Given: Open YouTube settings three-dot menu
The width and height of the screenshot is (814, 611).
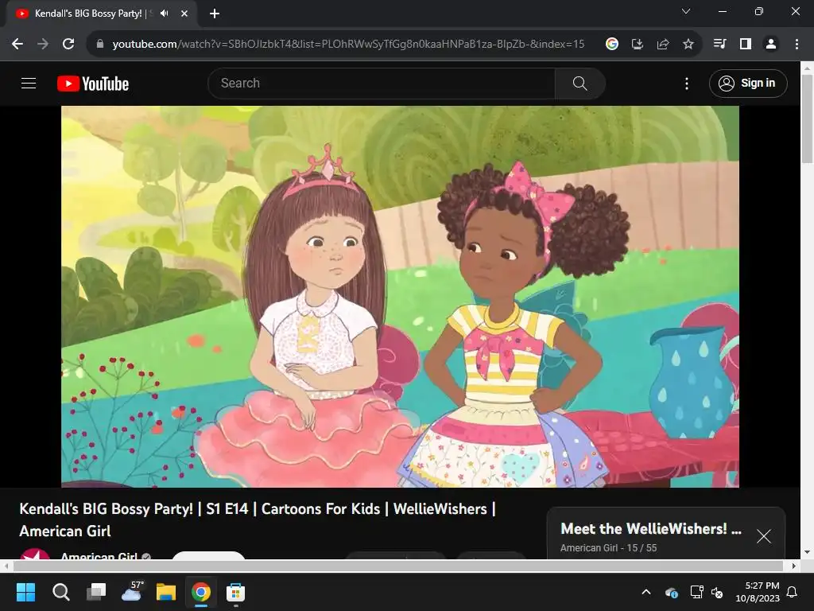Looking at the screenshot, I should tap(686, 83).
